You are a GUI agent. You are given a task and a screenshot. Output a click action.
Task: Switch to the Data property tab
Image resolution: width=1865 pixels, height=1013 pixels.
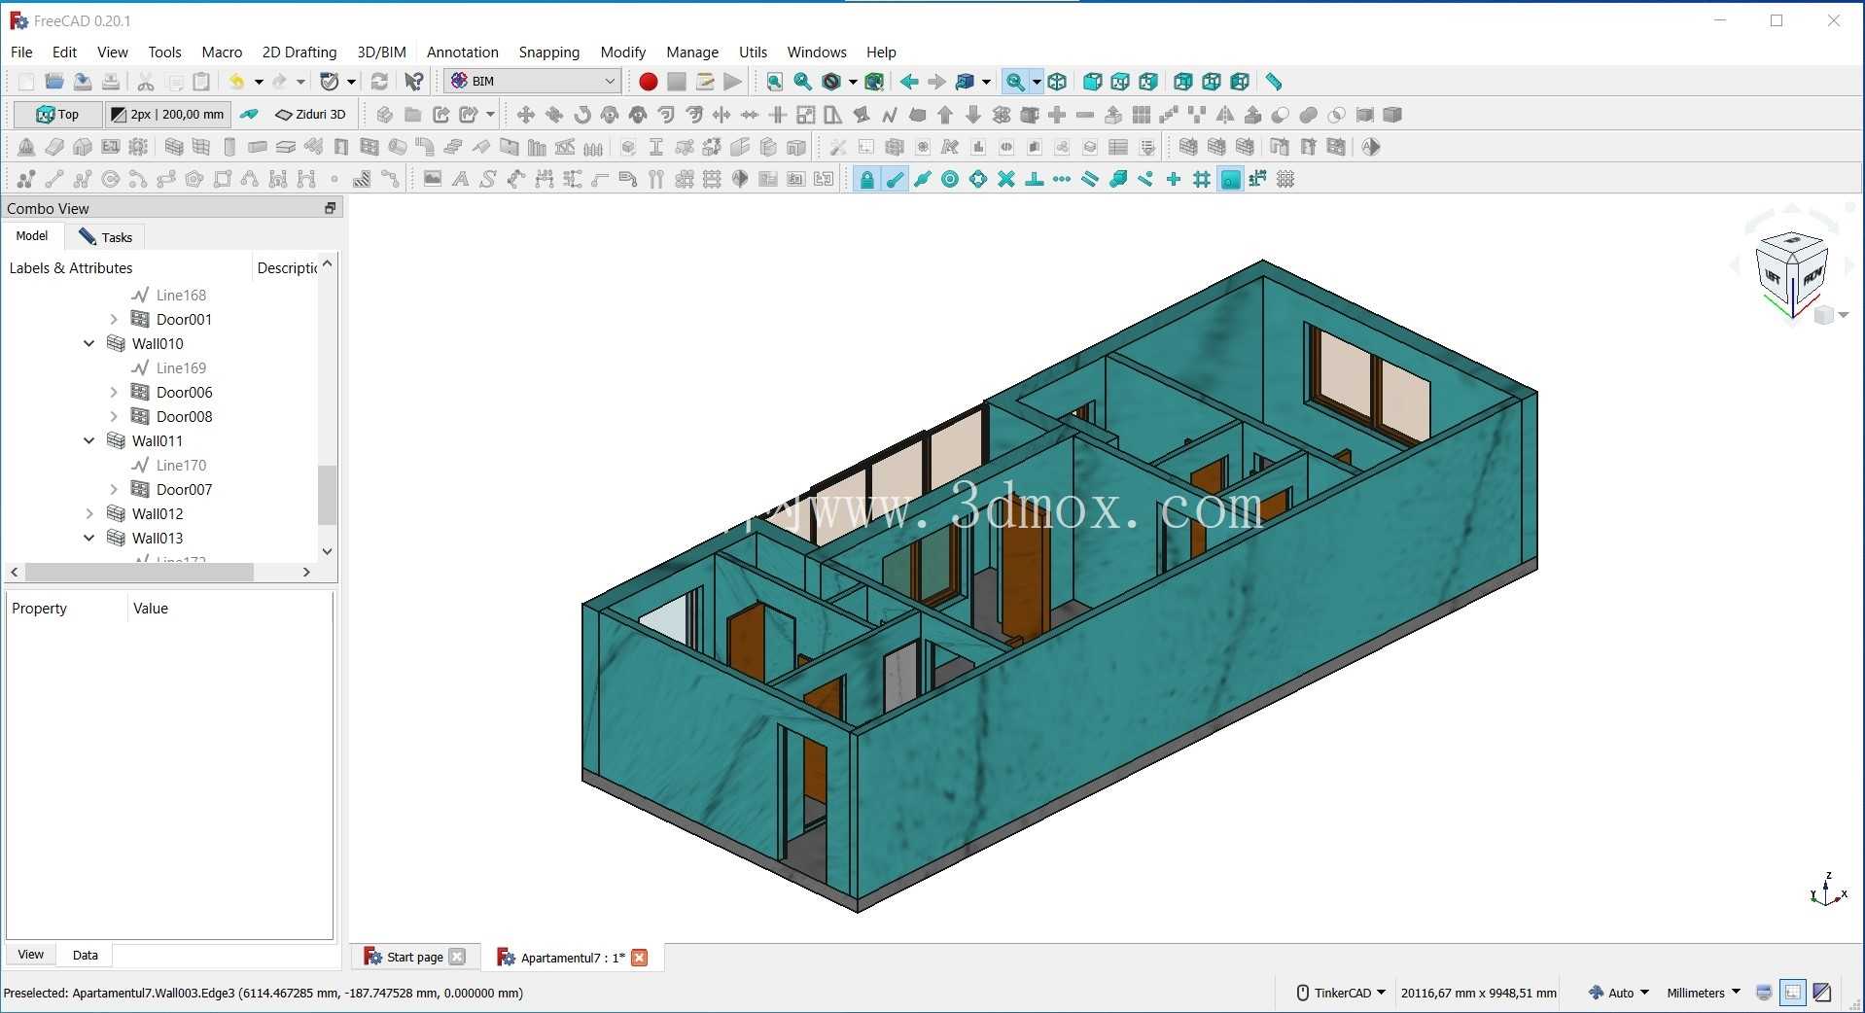(86, 955)
